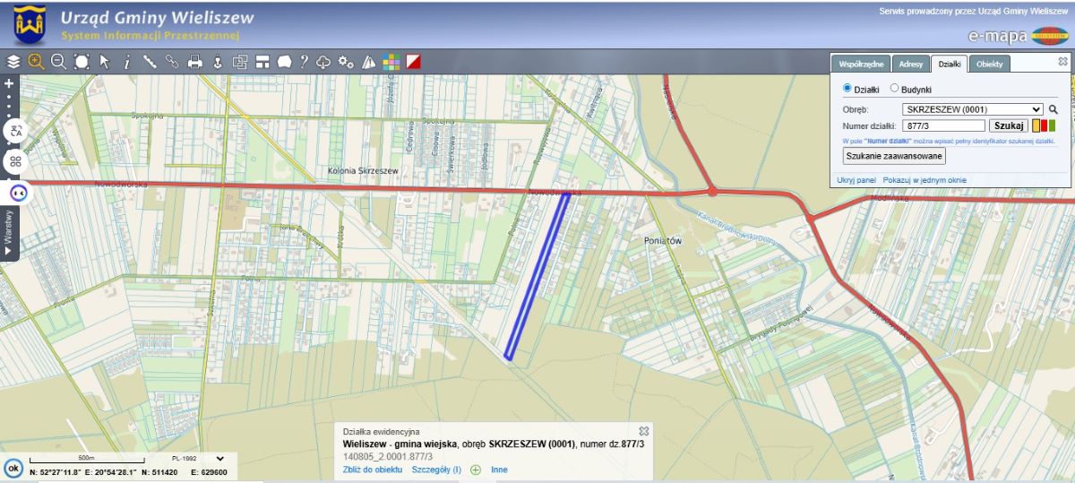Expand the Warstwy side panel

9,233
